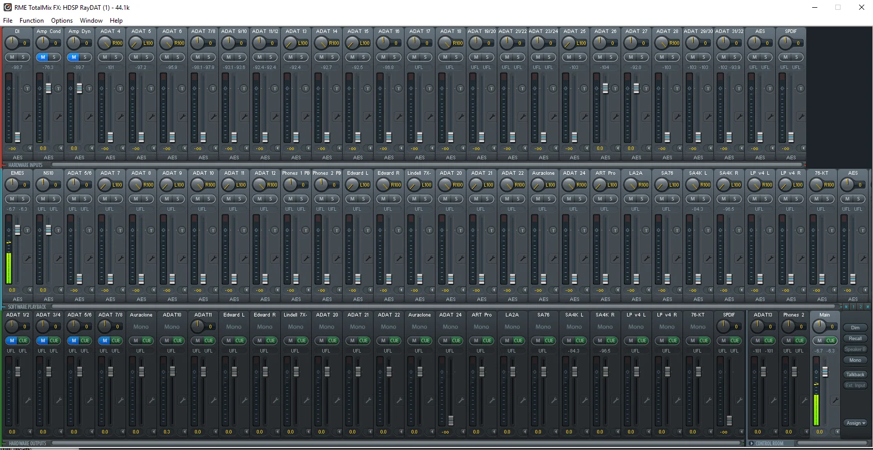The height and width of the screenshot is (450, 873).
Task: Open settings wrench on DI input channel
Action: pos(27,117)
